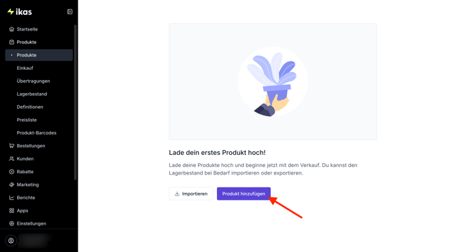Click the Bestellungen cart icon
468x252 pixels.
point(12,145)
